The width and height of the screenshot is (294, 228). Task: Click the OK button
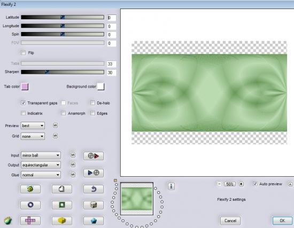coord(282,221)
